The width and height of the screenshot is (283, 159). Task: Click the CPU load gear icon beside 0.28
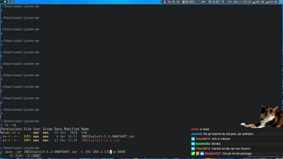click(x=210, y=2)
